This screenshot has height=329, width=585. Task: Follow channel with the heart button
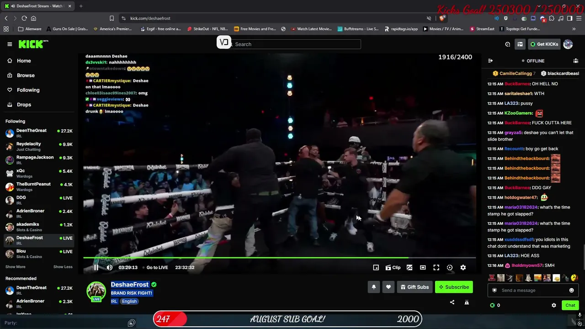[388, 287]
